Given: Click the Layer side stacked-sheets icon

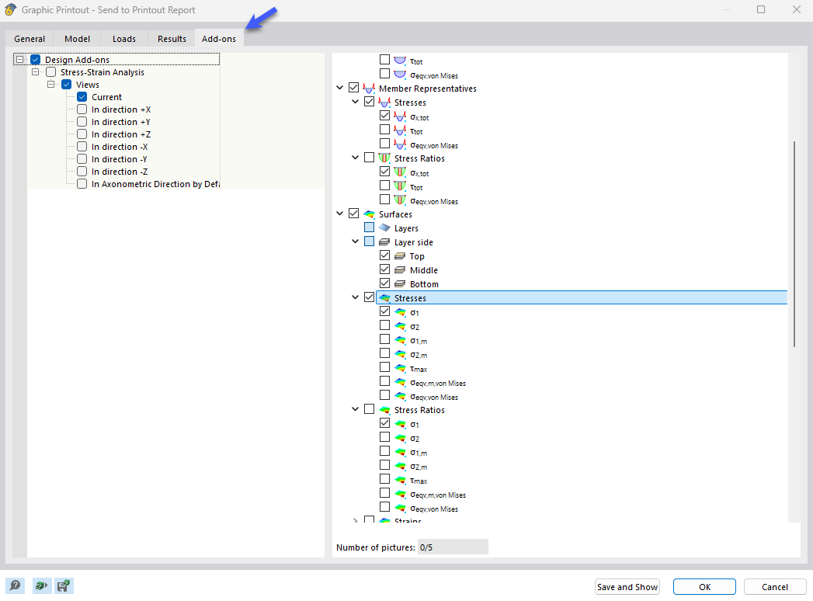Looking at the screenshot, I should click(385, 241).
